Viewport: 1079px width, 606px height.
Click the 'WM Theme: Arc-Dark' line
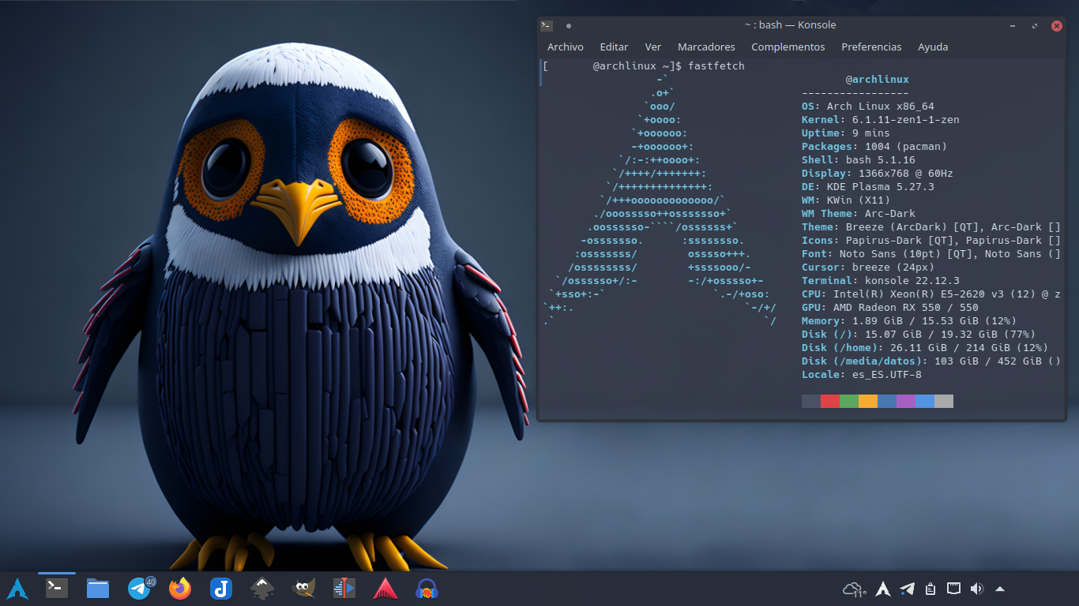click(859, 214)
